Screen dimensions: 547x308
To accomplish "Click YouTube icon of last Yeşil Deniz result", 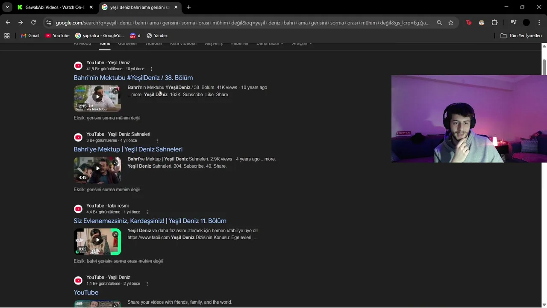I will tap(78, 281).
